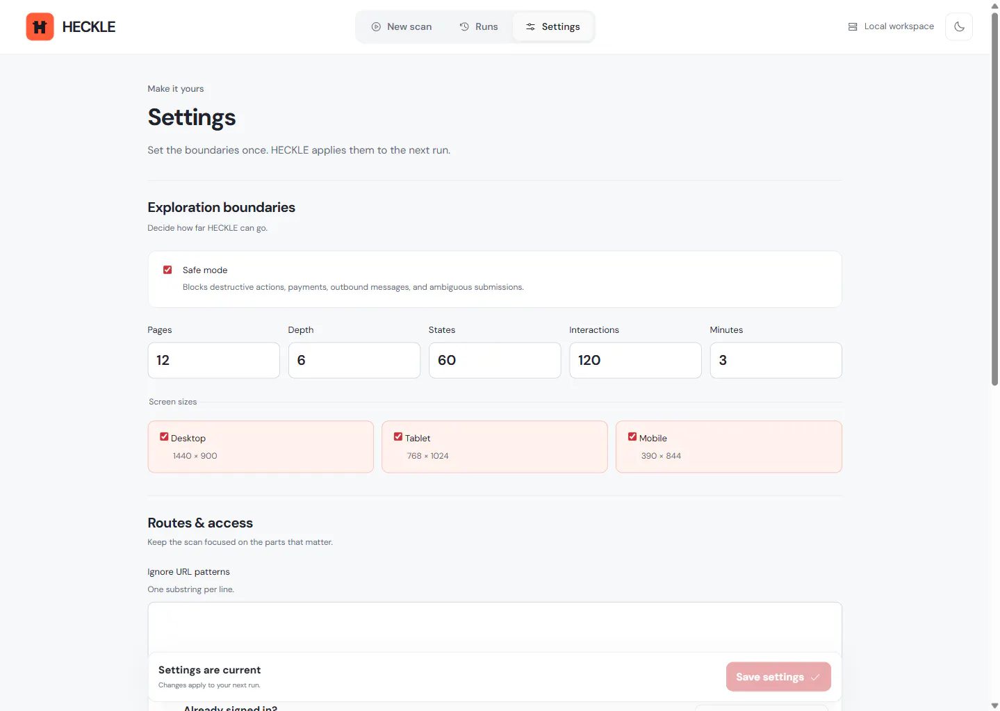Switch to the Runs tab
This screenshot has width=1000, height=711.
coord(479,27)
